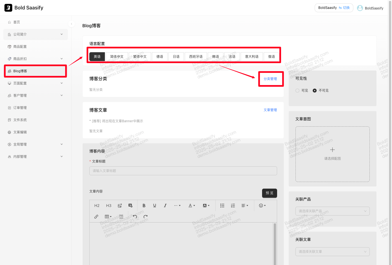Click the article content editor scrollbar

[275, 244]
